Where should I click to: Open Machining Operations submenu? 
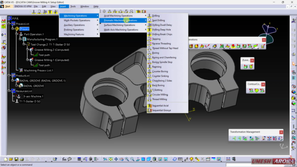(x=79, y=16)
